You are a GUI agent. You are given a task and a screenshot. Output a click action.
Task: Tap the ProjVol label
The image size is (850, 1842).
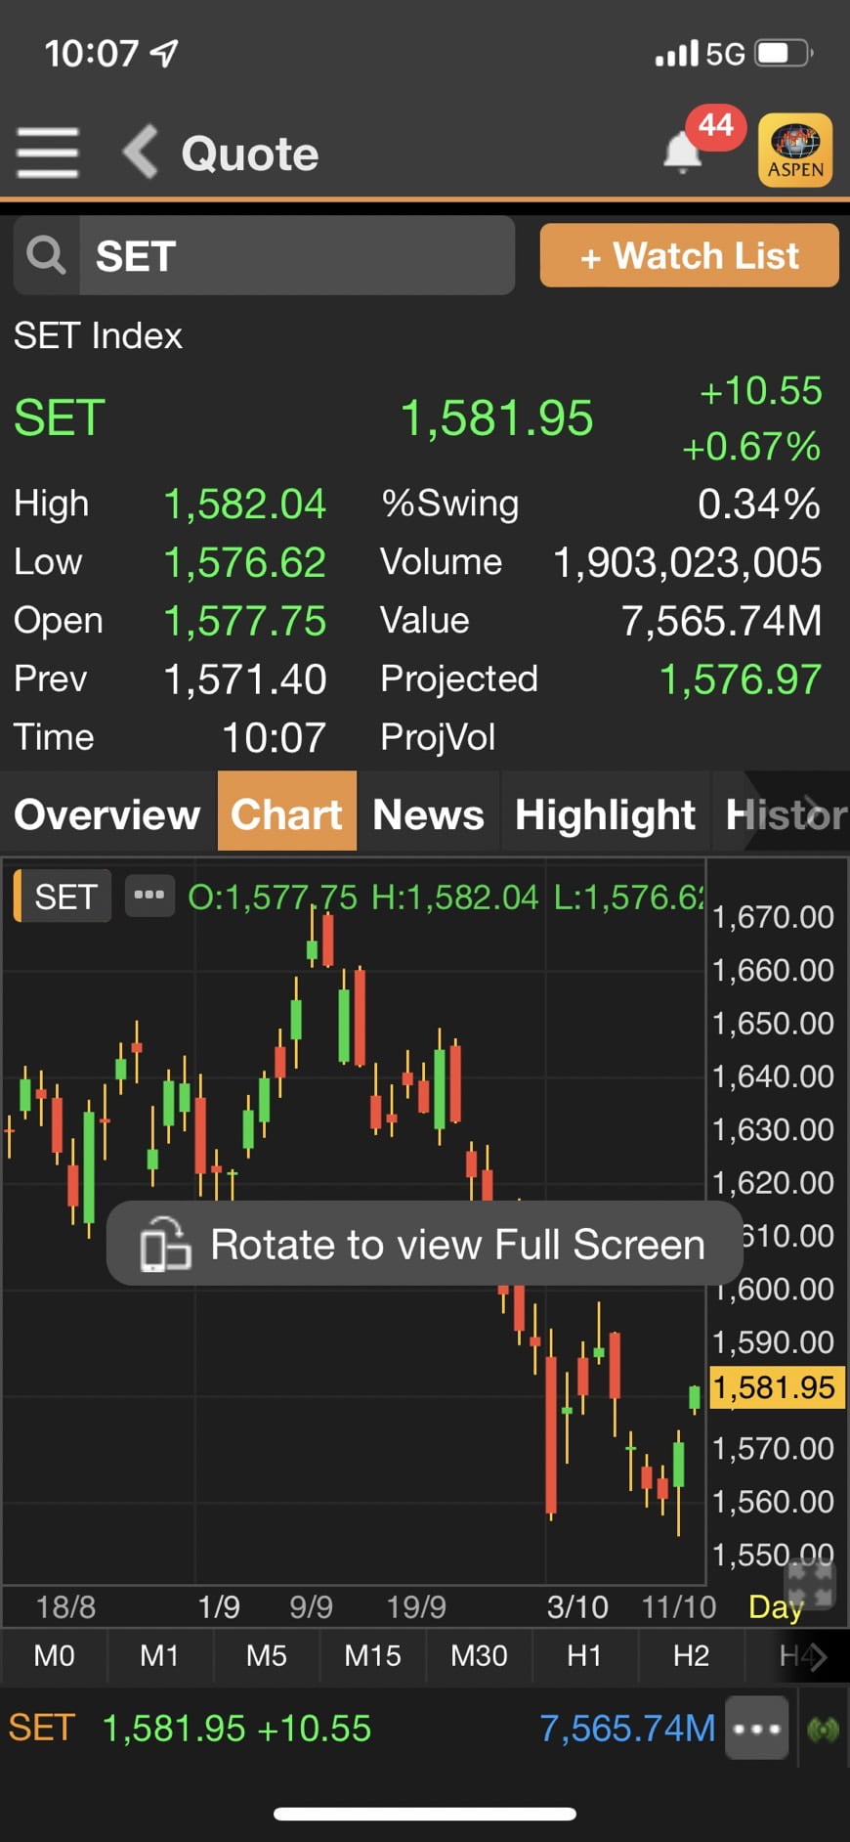[438, 737]
